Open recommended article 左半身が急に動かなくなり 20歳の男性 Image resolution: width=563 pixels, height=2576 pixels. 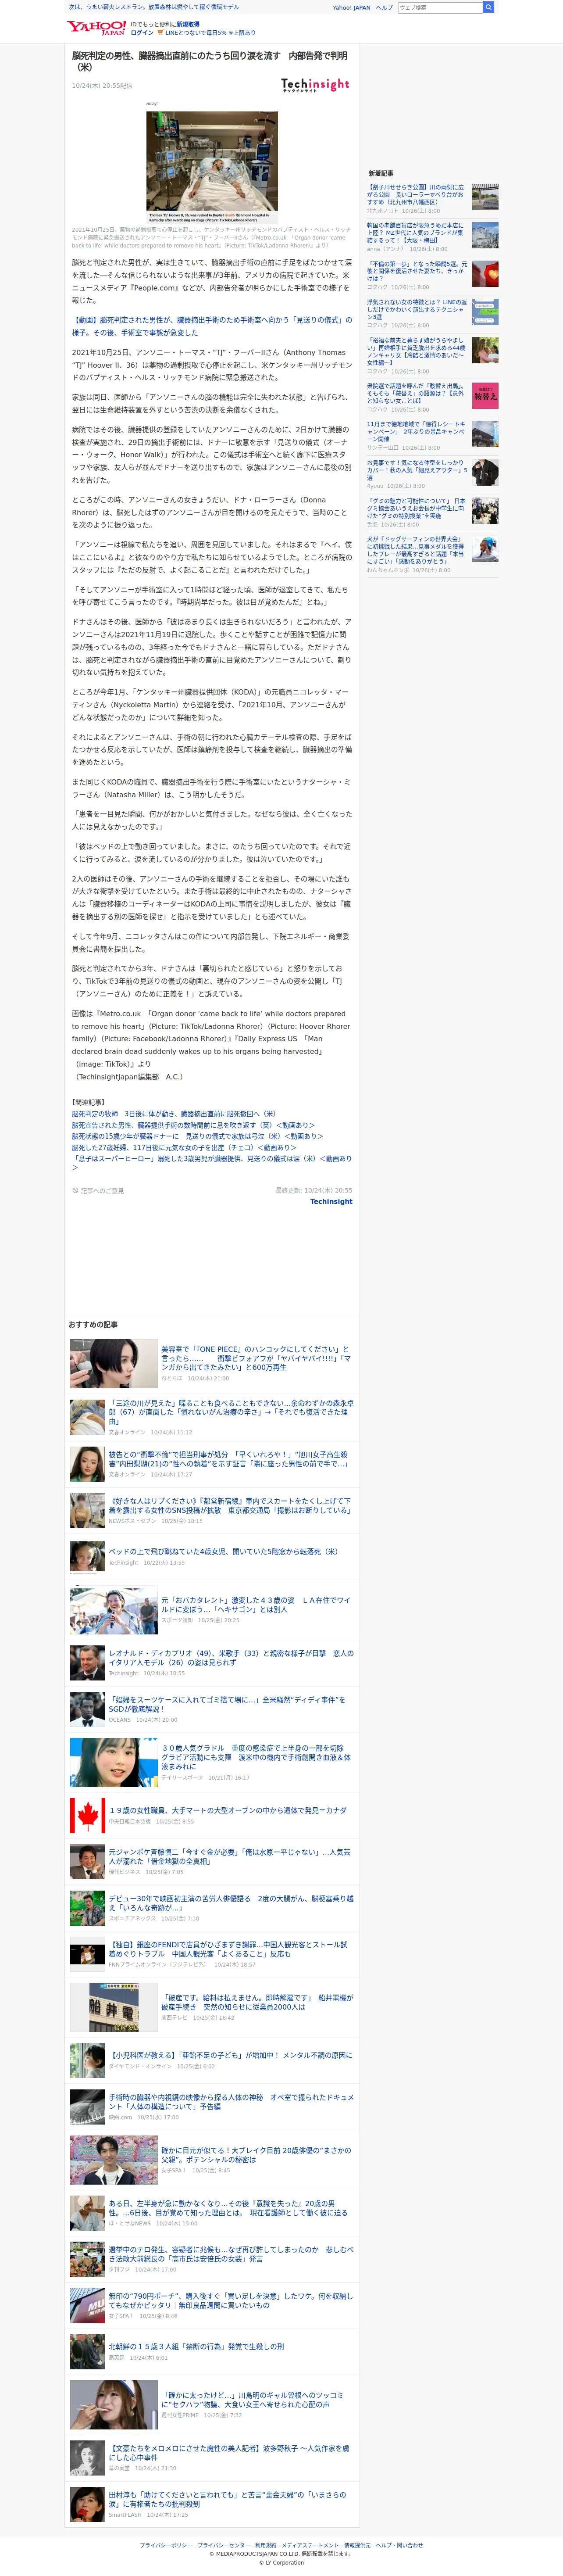tap(229, 2208)
